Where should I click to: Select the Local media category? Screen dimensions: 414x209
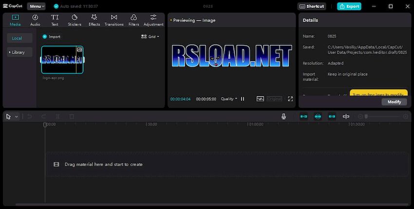click(x=19, y=38)
